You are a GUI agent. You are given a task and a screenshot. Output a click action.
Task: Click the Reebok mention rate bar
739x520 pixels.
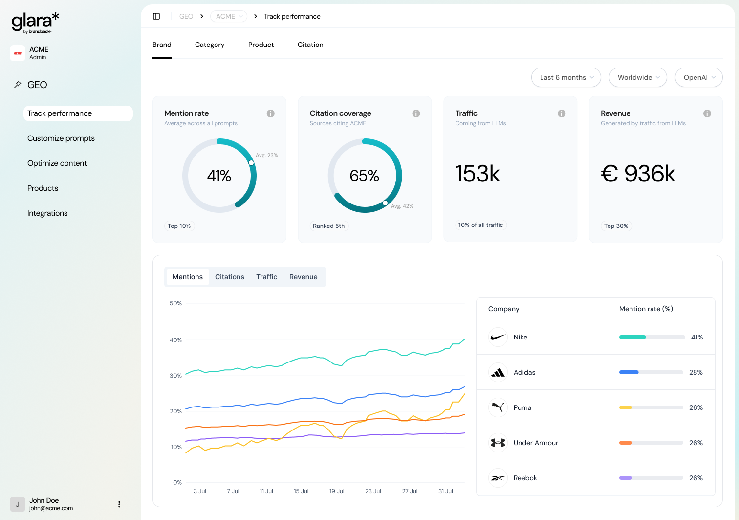(651, 478)
